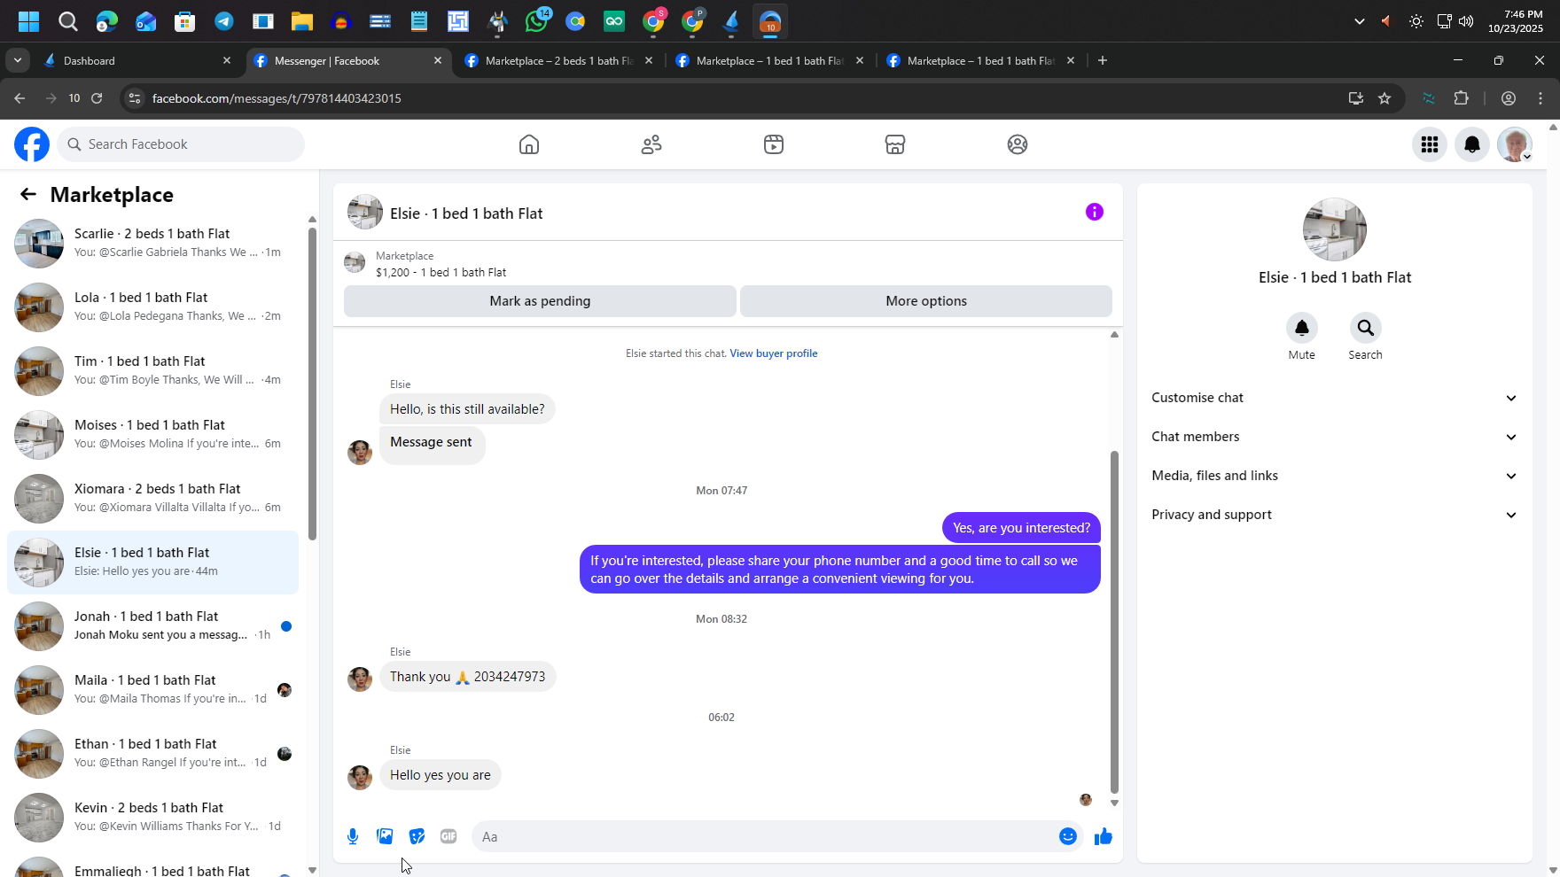Open the Chrome tab search dropdown
1560x877 pixels.
(18, 60)
